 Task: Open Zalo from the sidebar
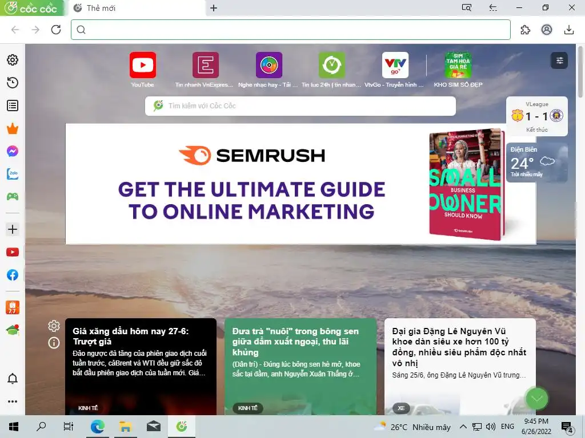(13, 174)
